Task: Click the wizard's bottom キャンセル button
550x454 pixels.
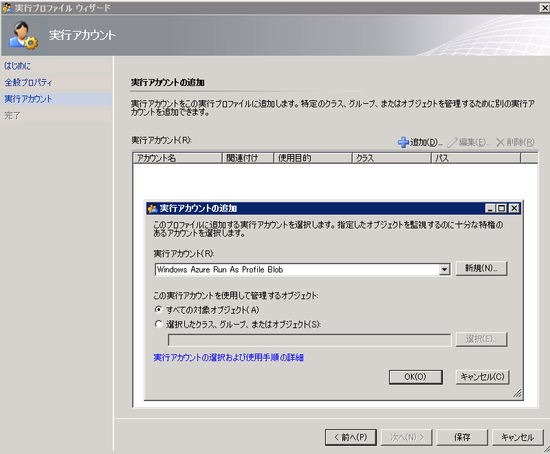Action: pyautogui.click(x=518, y=437)
